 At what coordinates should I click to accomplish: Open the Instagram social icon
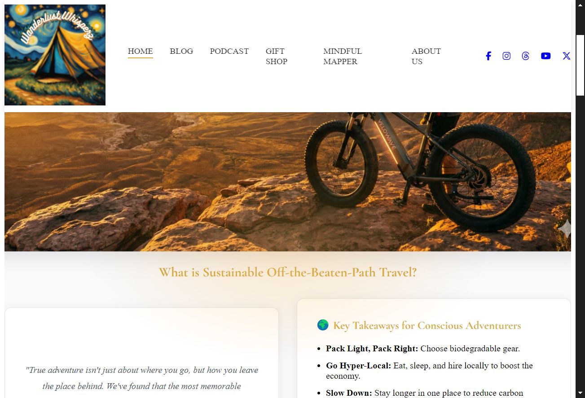(x=506, y=56)
